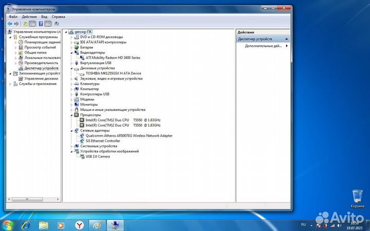This screenshot has width=370, height=231.
Task: Expand Контроллеры USB in the device tree
Action: click(x=72, y=94)
